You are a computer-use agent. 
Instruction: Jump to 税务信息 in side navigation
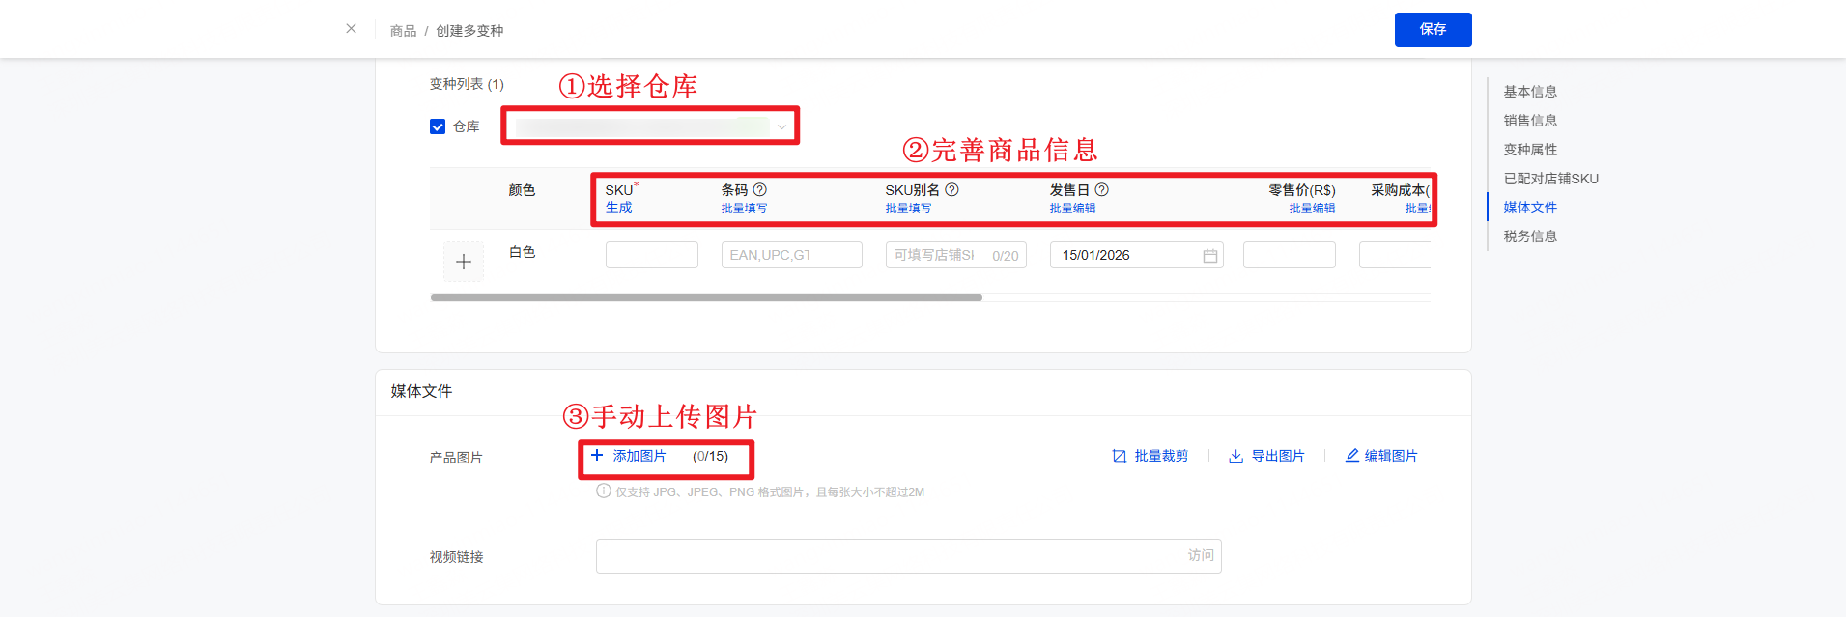point(1530,237)
